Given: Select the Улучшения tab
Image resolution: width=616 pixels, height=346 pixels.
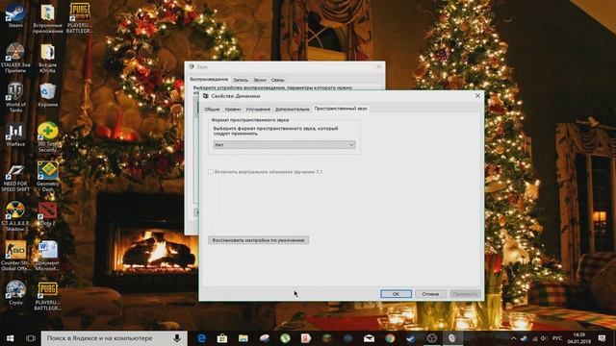Looking at the screenshot, I should coord(258,109).
